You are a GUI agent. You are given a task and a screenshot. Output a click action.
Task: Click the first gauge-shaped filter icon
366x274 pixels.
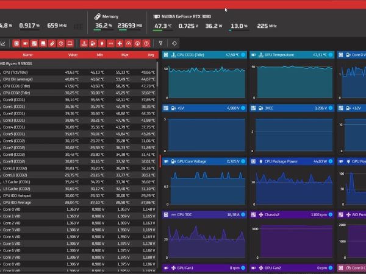128,43
